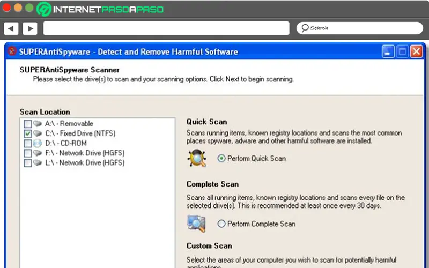Click the orange minimize dot
Screen dimensions: 429x268
point(18,8)
